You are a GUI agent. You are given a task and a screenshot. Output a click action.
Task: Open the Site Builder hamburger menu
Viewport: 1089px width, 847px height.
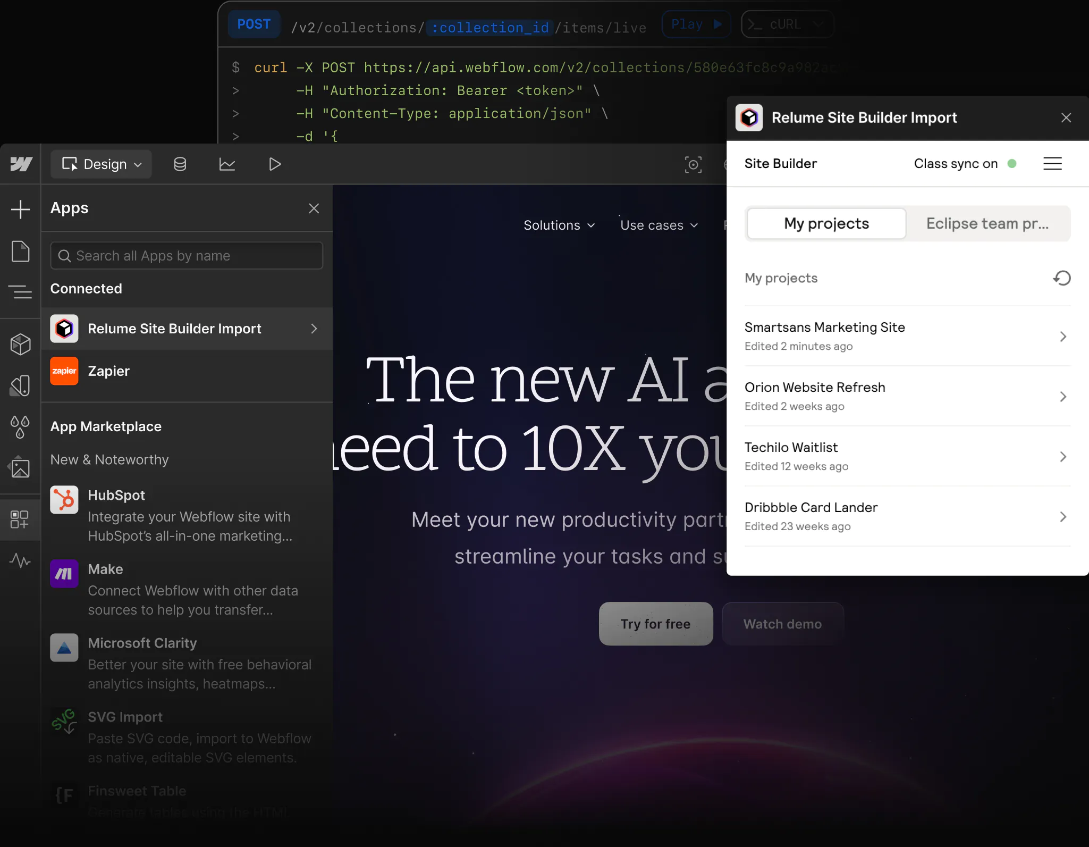[1052, 164]
